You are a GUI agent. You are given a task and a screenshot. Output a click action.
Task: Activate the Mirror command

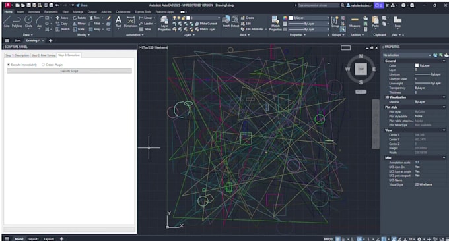point(79,24)
